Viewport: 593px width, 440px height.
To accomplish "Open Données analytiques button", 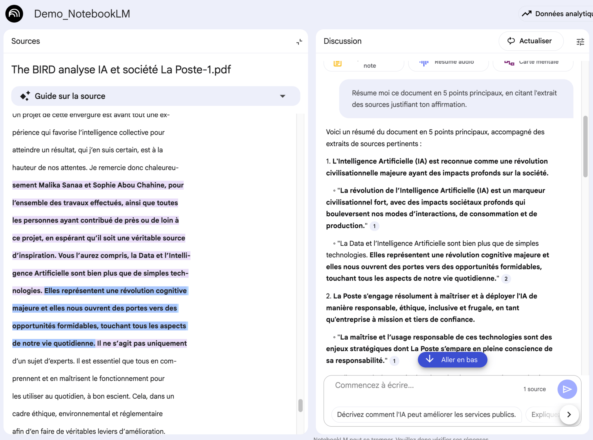I will point(556,14).
